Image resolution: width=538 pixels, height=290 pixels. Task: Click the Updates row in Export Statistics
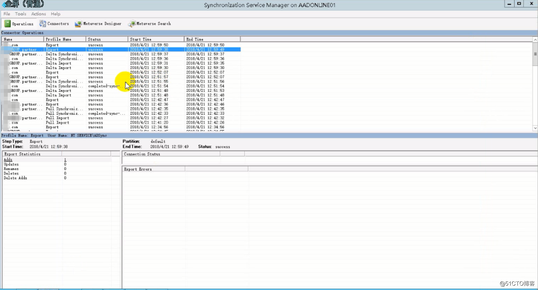point(57,164)
